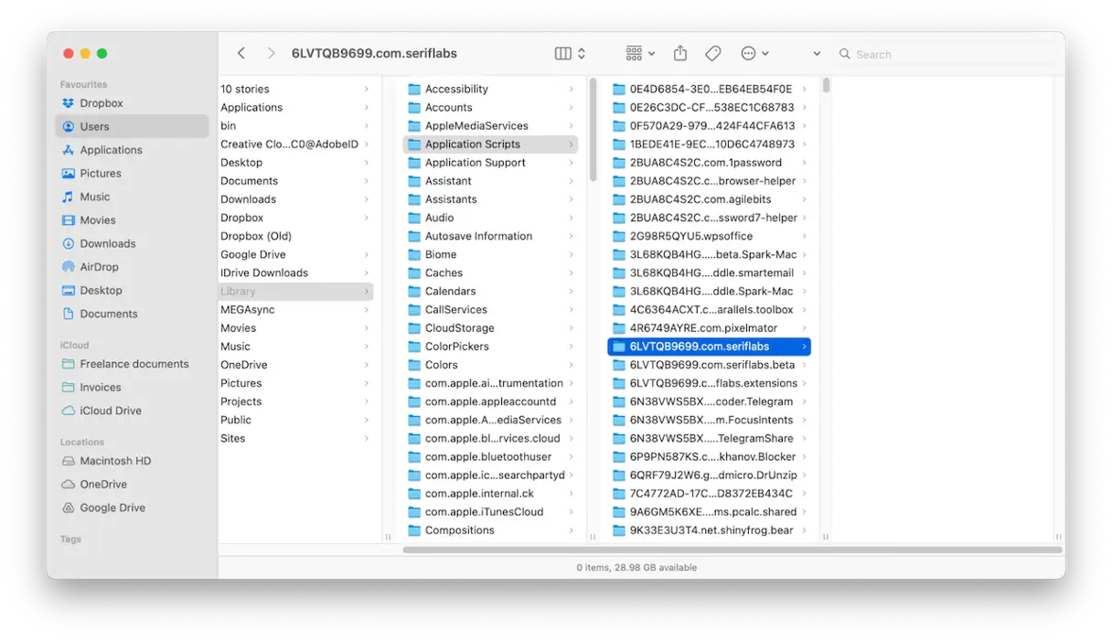Open AirDrop in the sidebar
Image resolution: width=1112 pixels, height=641 pixels.
click(132, 267)
